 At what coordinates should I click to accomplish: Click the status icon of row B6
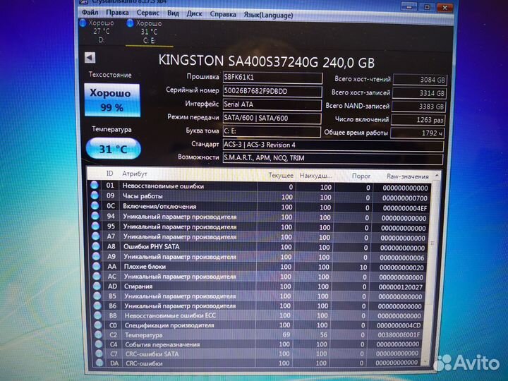97,306
